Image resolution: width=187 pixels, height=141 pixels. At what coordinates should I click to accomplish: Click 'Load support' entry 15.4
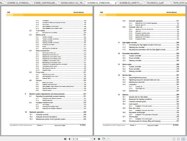(x=133, y=104)
